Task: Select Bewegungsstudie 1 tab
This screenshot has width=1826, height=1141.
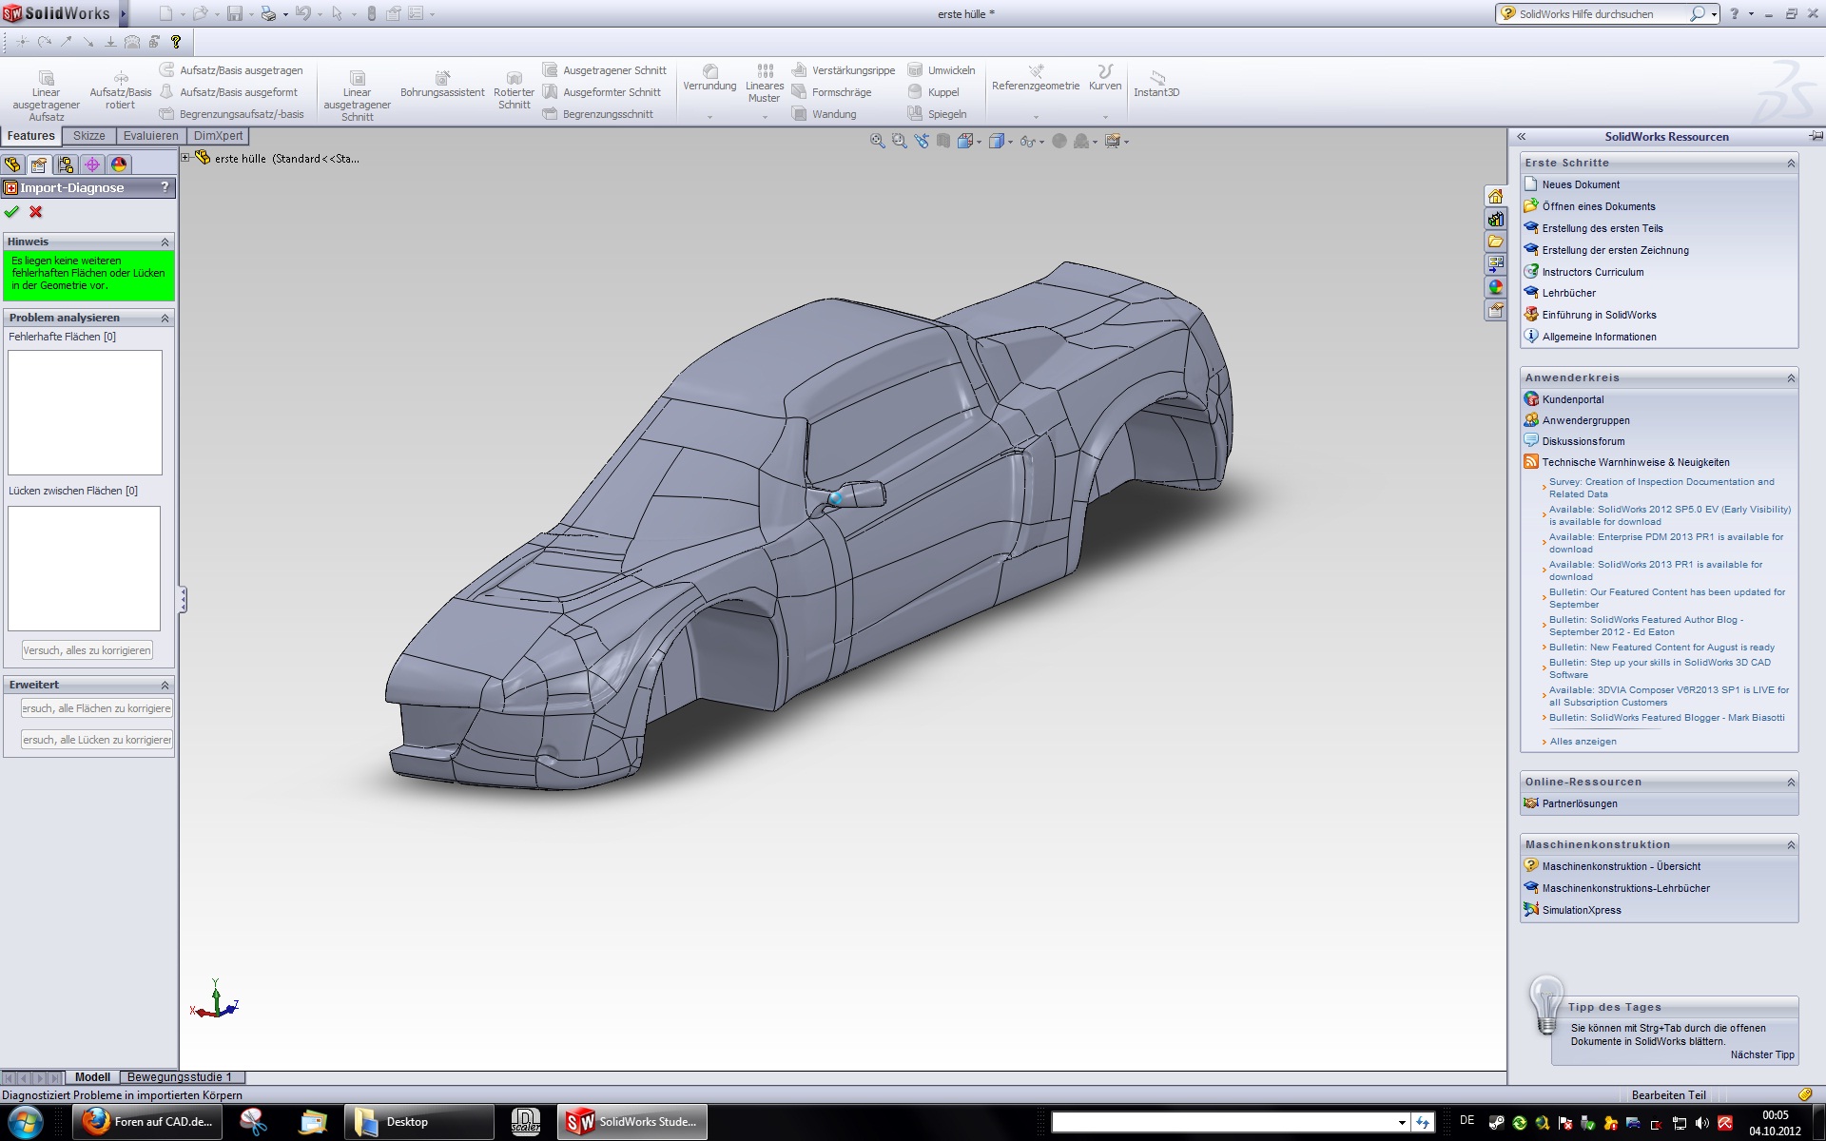Action: (x=180, y=1077)
